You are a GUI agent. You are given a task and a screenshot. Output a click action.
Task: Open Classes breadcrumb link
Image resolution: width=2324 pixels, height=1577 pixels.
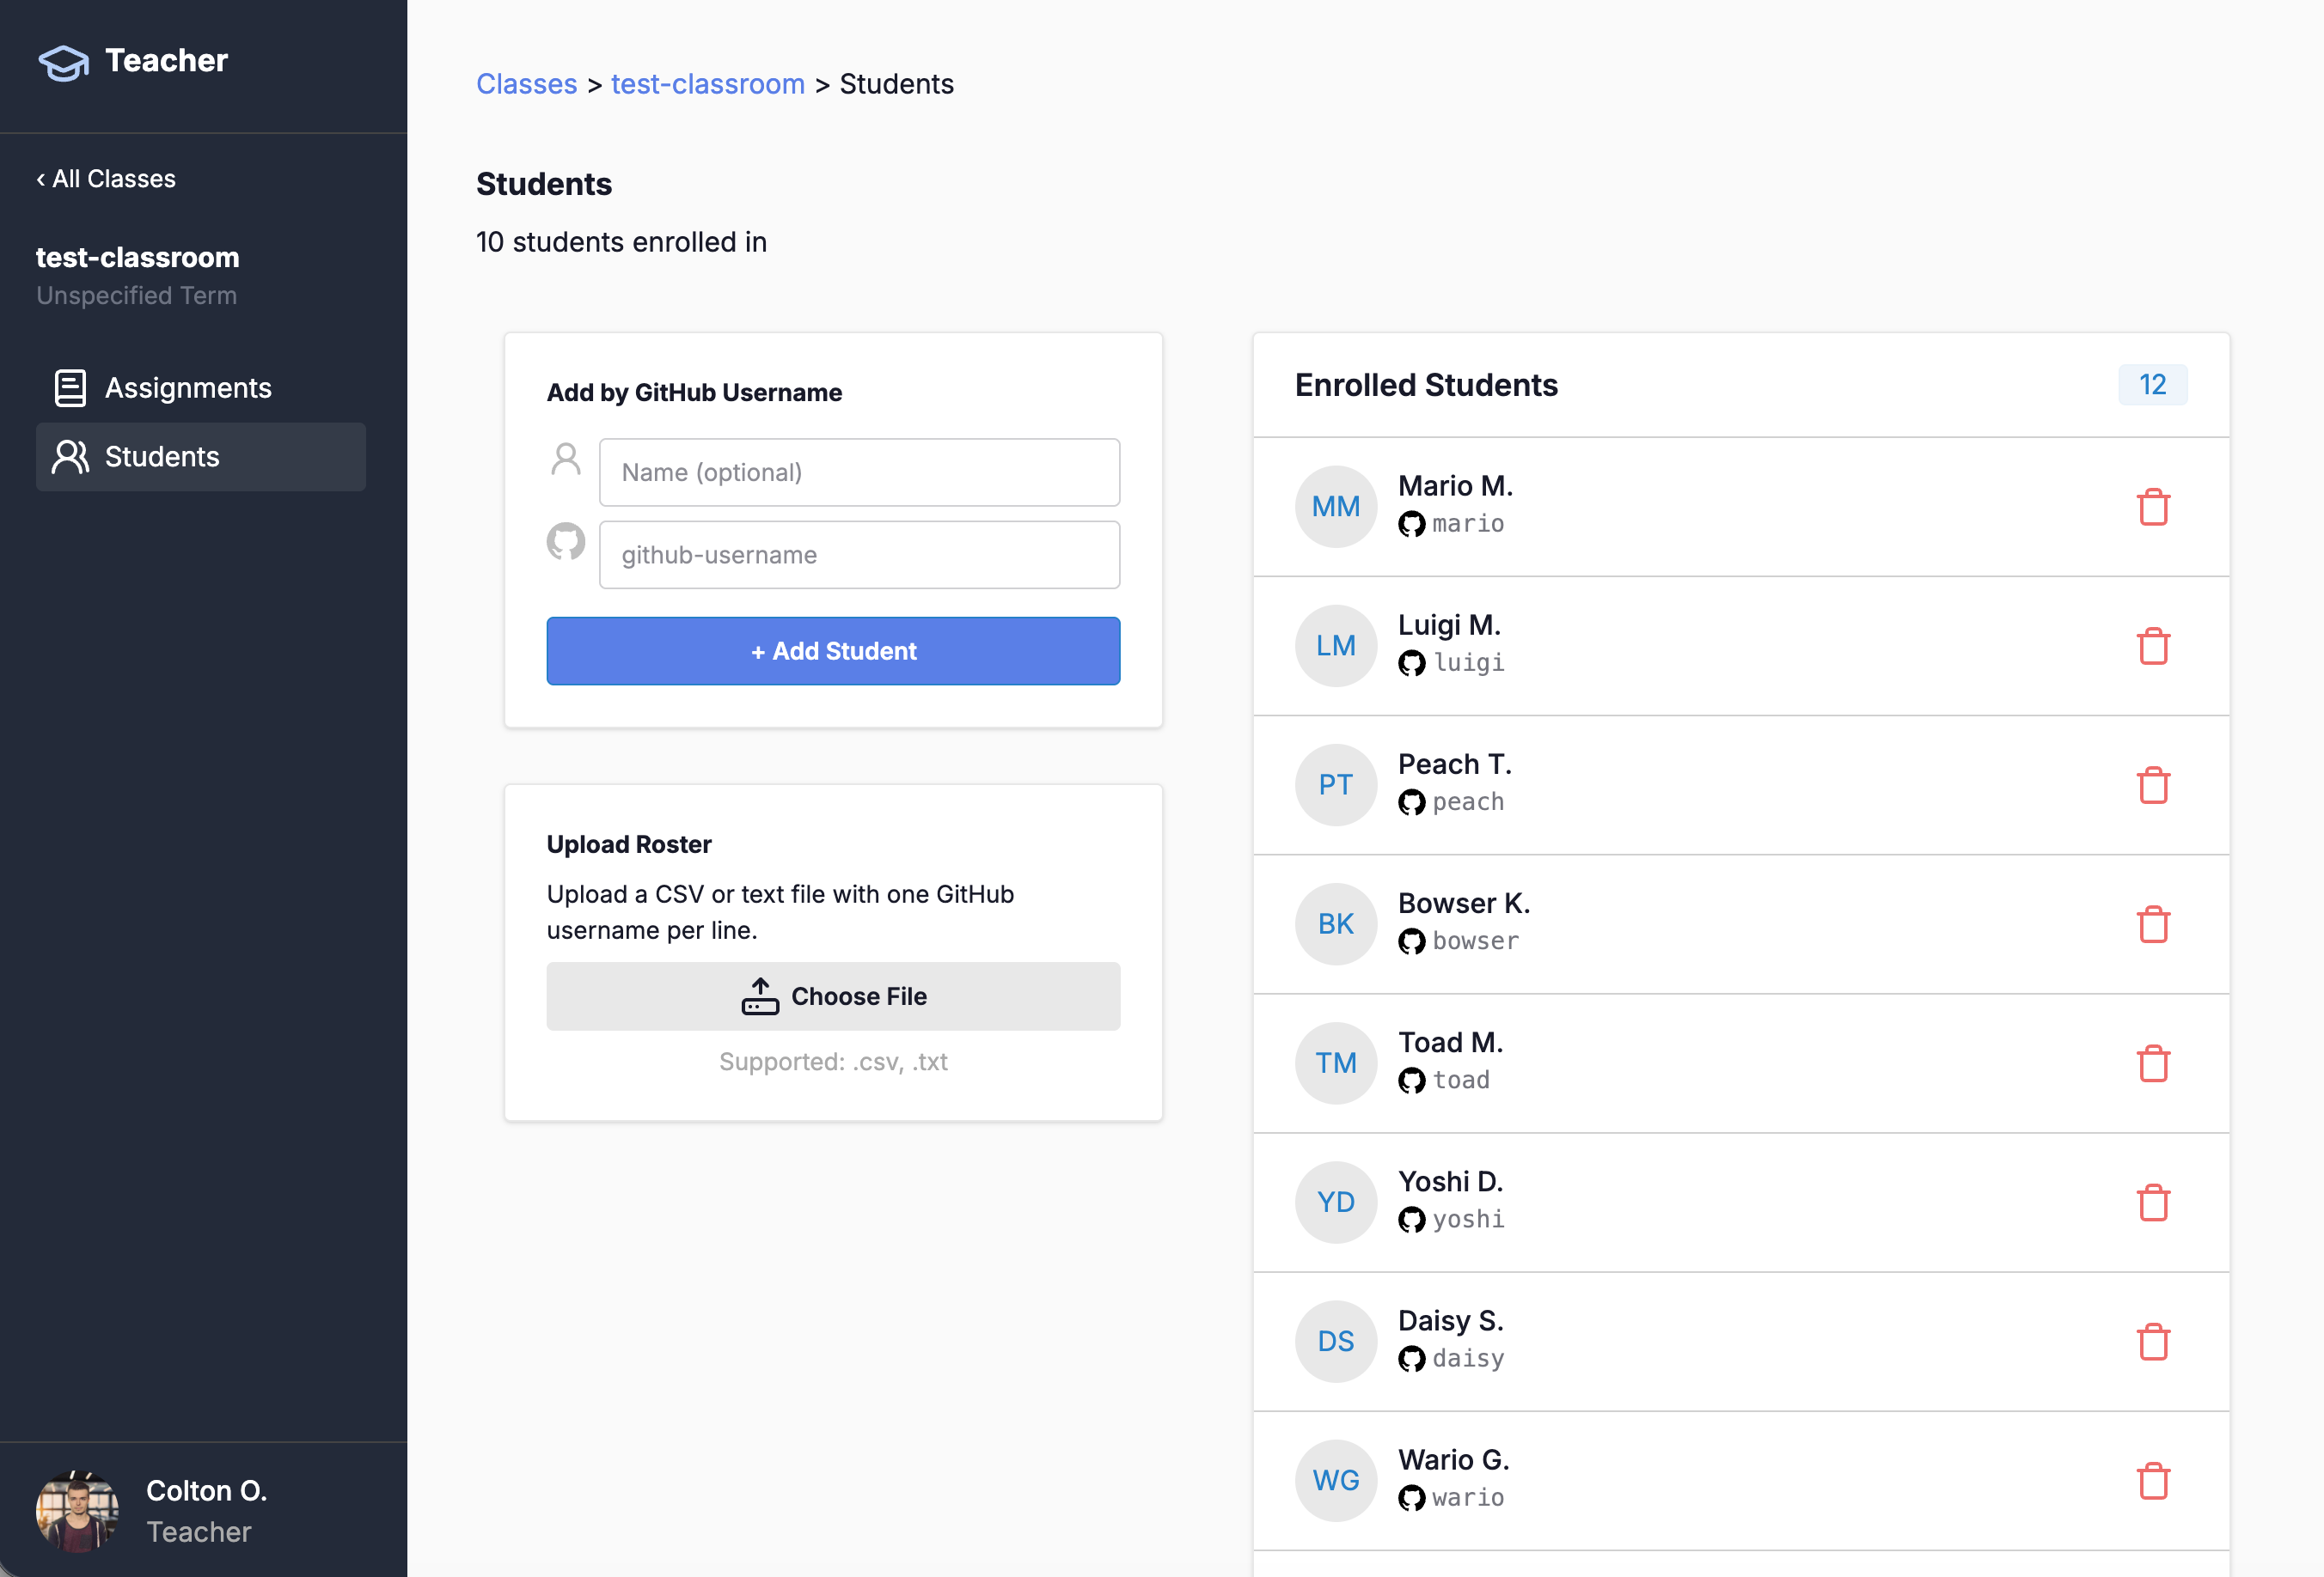click(x=526, y=84)
